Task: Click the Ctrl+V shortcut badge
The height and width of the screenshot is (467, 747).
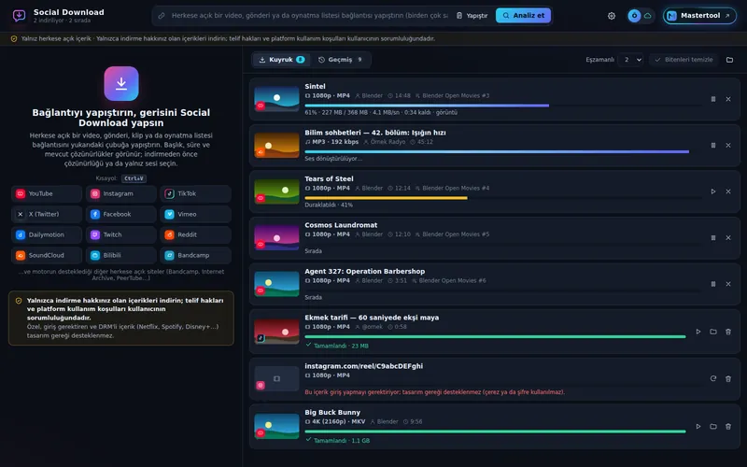Action: (x=134, y=178)
